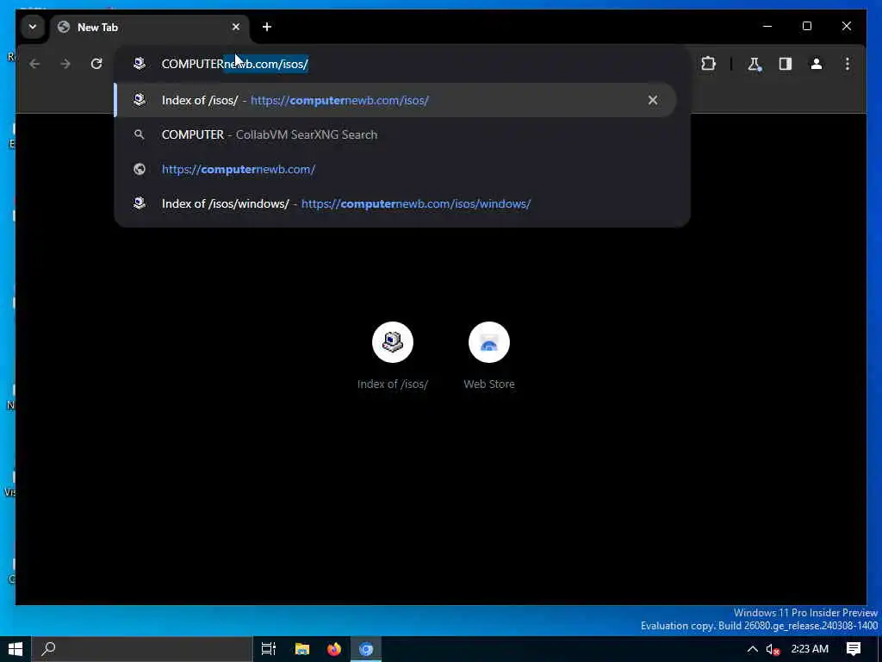Open Task View on the taskbar
This screenshot has width=882, height=662.
[269, 649]
